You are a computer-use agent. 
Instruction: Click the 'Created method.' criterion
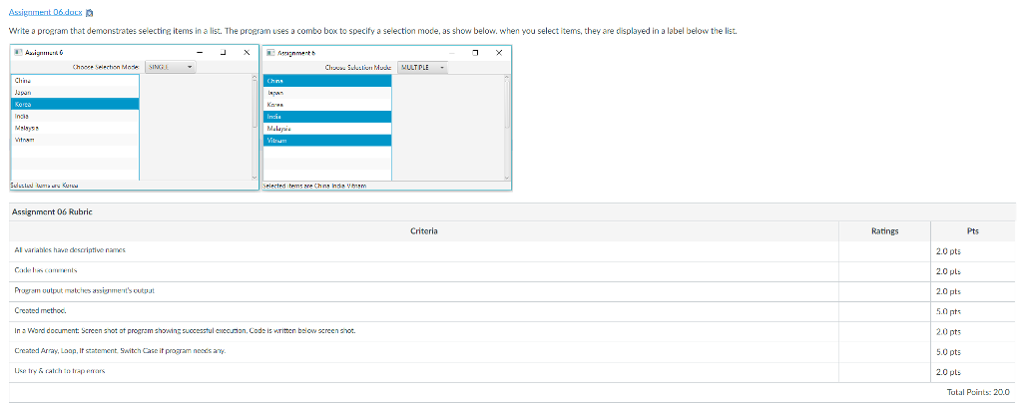point(40,311)
